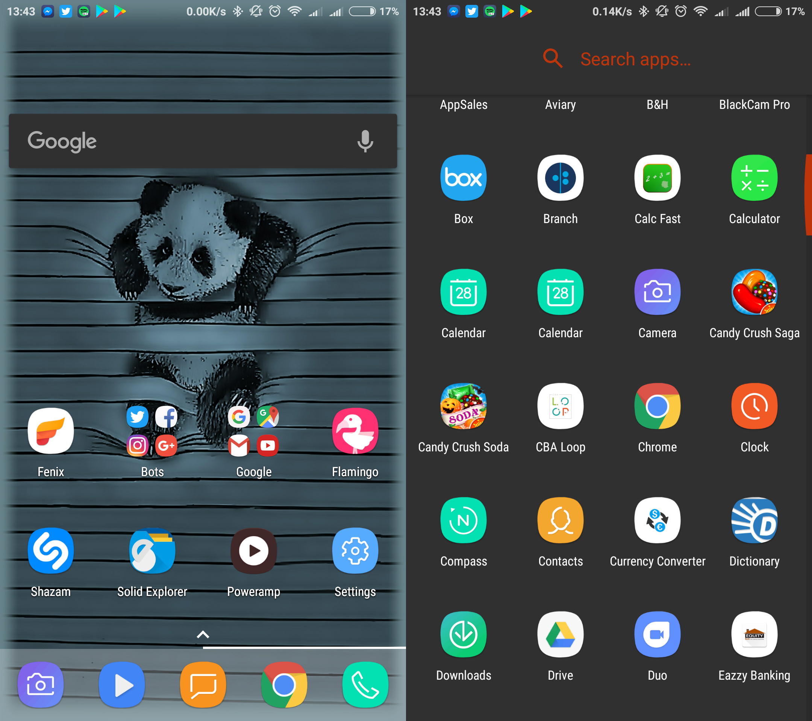Open CBA Loop
This screenshot has height=721, width=812.
click(560, 406)
